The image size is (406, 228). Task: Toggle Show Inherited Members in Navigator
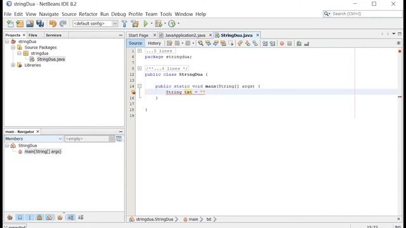10,217
